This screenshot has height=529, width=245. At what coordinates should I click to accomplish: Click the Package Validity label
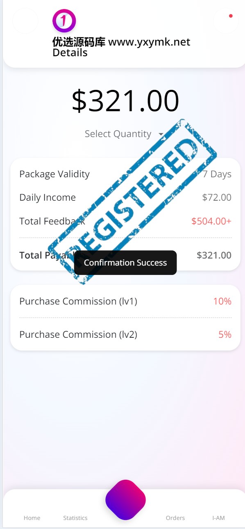tap(54, 174)
